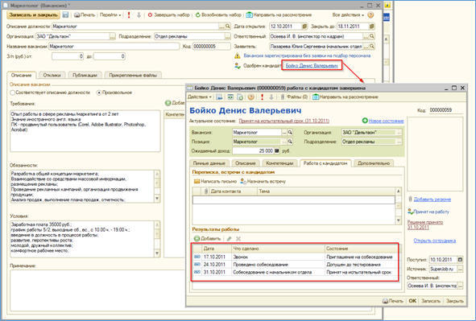This screenshot has height=321, width=476.
Task: Click the save diskette icon in vacancy toolbar
Action: [65, 14]
